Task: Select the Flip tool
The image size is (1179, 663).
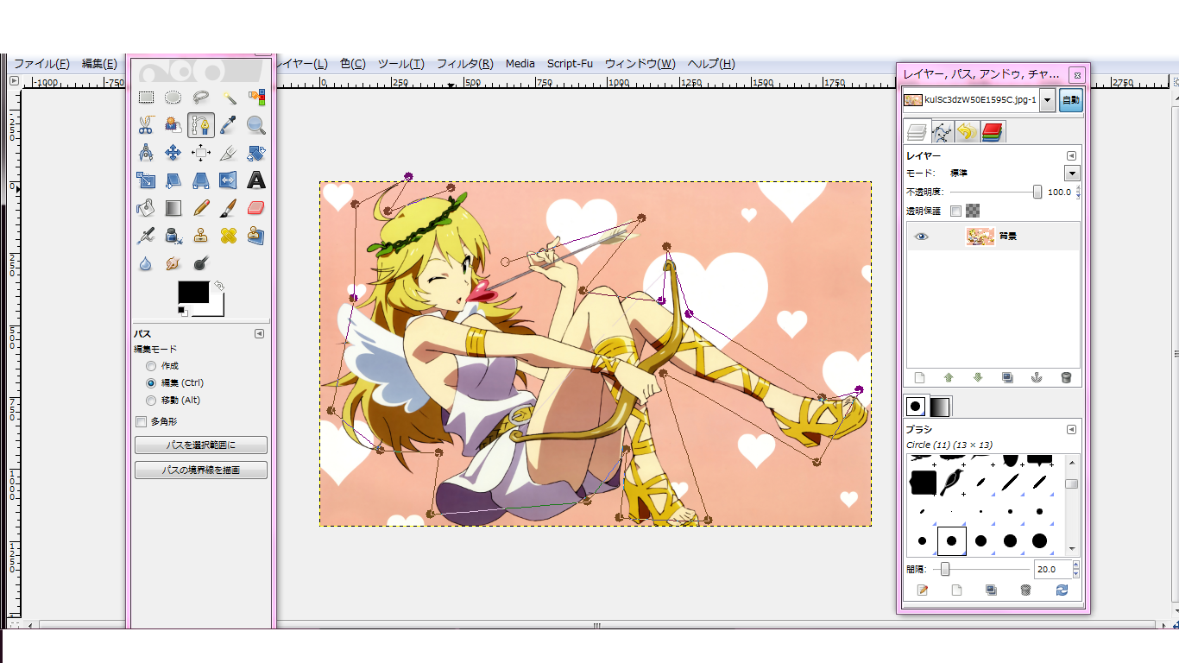Action: 229,180
